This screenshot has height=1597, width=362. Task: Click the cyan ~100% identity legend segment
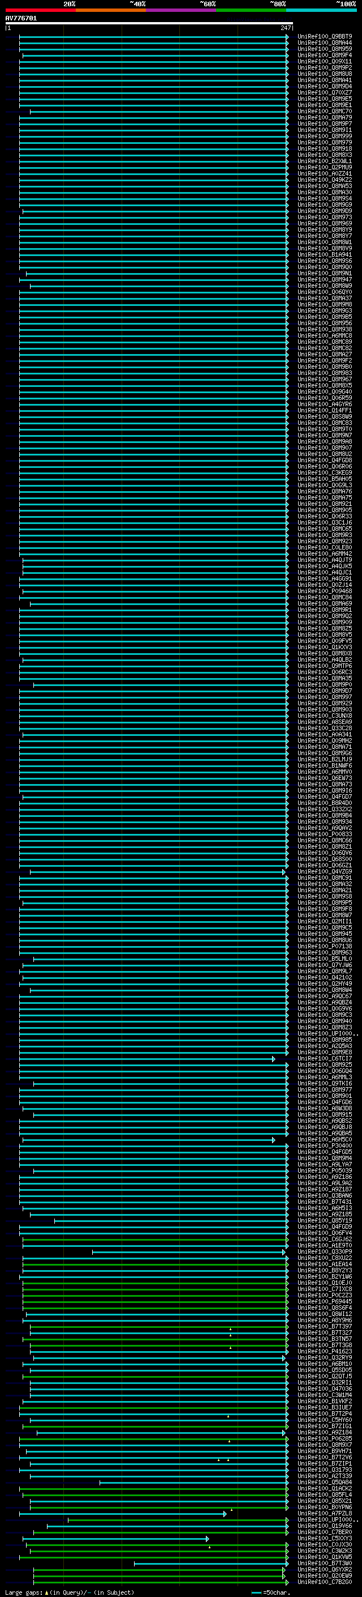322,10
